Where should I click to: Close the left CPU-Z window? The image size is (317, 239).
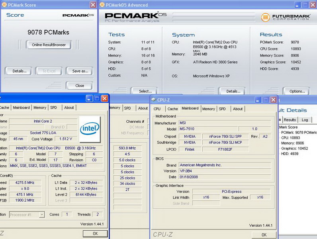[104, 98]
